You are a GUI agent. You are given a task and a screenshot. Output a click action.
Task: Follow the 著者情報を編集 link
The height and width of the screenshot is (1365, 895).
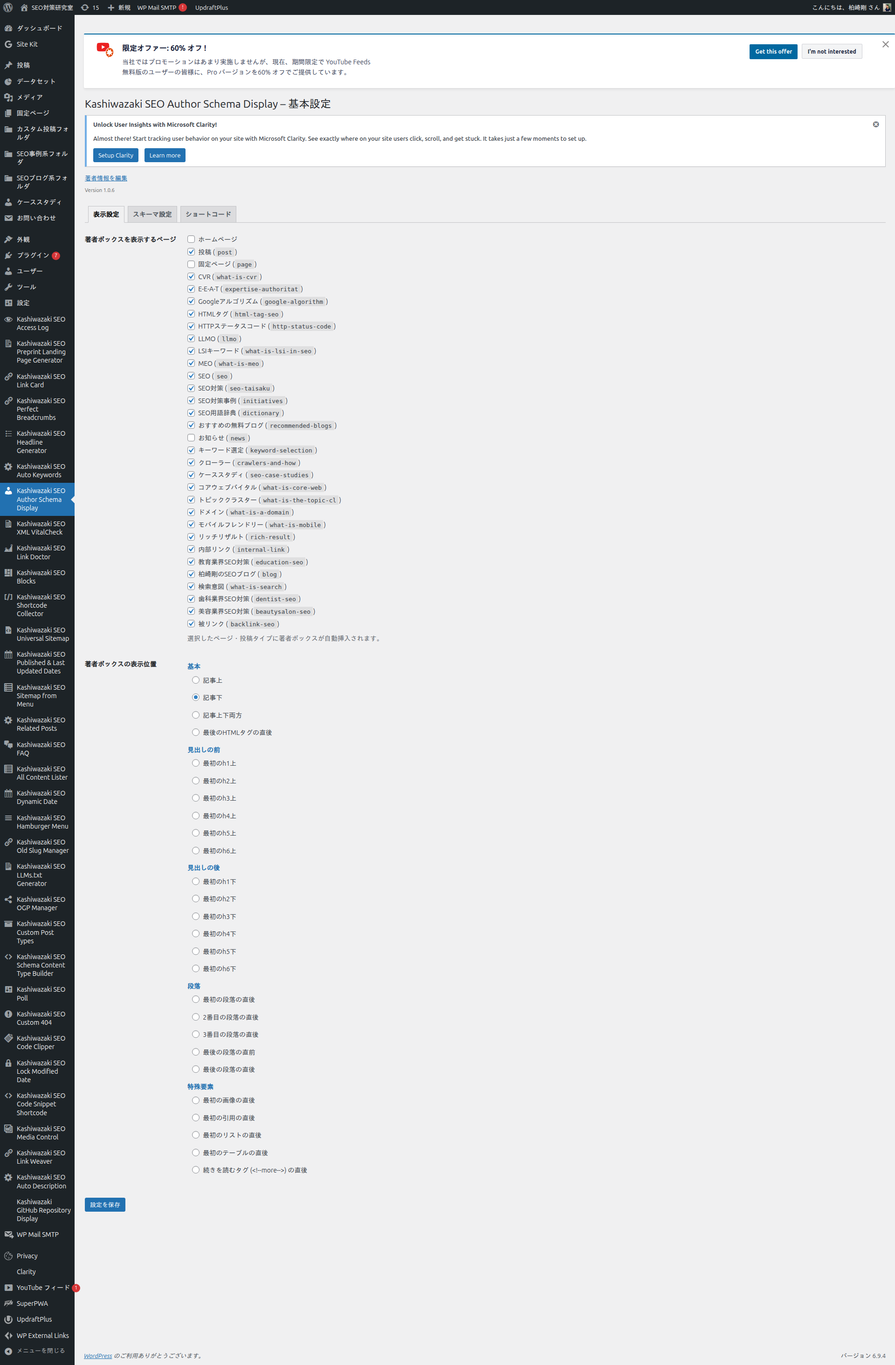[x=106, y=178]
